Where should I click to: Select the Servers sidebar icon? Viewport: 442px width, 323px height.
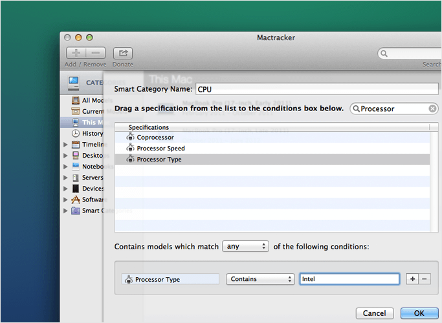pyautogui.click(x=76, y=178)
